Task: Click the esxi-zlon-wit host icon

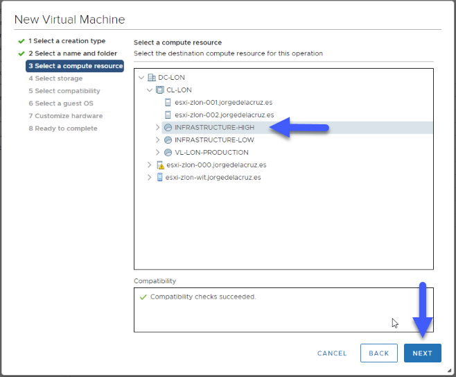Action: (x=159, y=177)
